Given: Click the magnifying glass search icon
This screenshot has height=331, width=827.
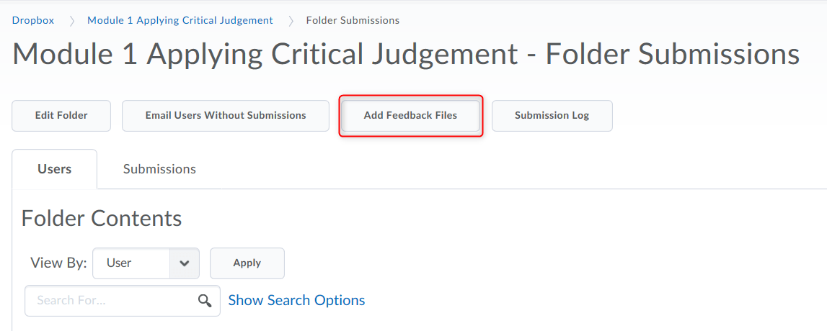Looking at the screenshot, I should 205,301.
